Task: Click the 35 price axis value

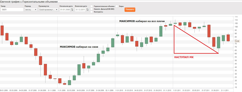Action: click(x=236, y=71)
